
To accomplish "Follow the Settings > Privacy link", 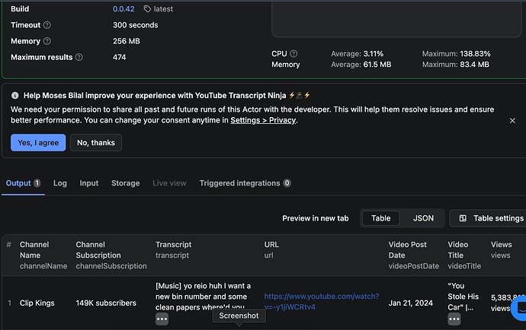I will coord(264,120).
